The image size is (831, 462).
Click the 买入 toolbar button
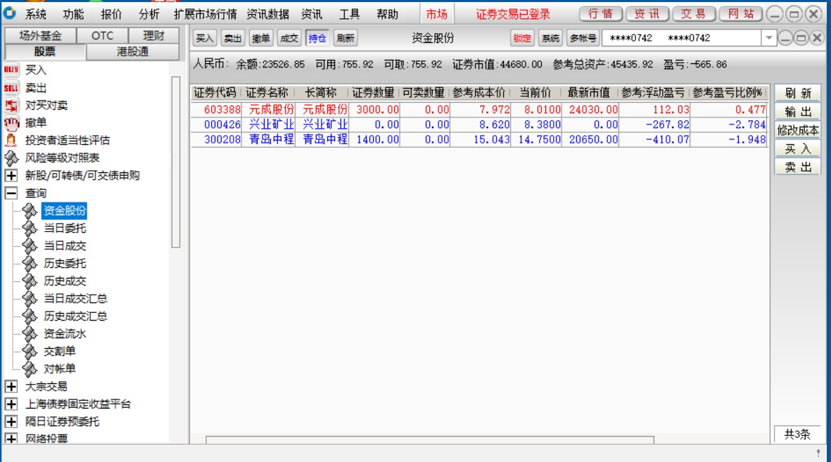(x=205, y=38)
